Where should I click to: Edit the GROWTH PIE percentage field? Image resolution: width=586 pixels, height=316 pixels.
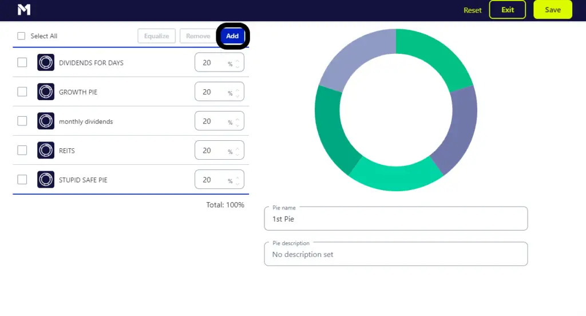219,92
